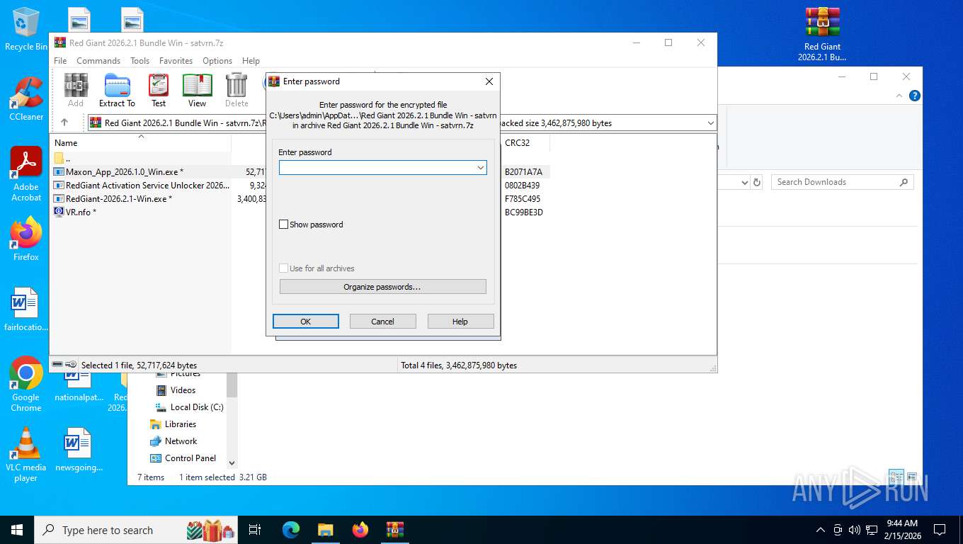Open Recycle Bin desktop icon
The image size is (963, 544).
coord(26,29)
